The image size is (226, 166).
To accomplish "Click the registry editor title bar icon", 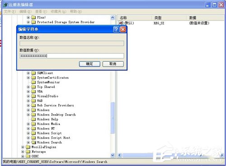I will (x=5, y=5).
